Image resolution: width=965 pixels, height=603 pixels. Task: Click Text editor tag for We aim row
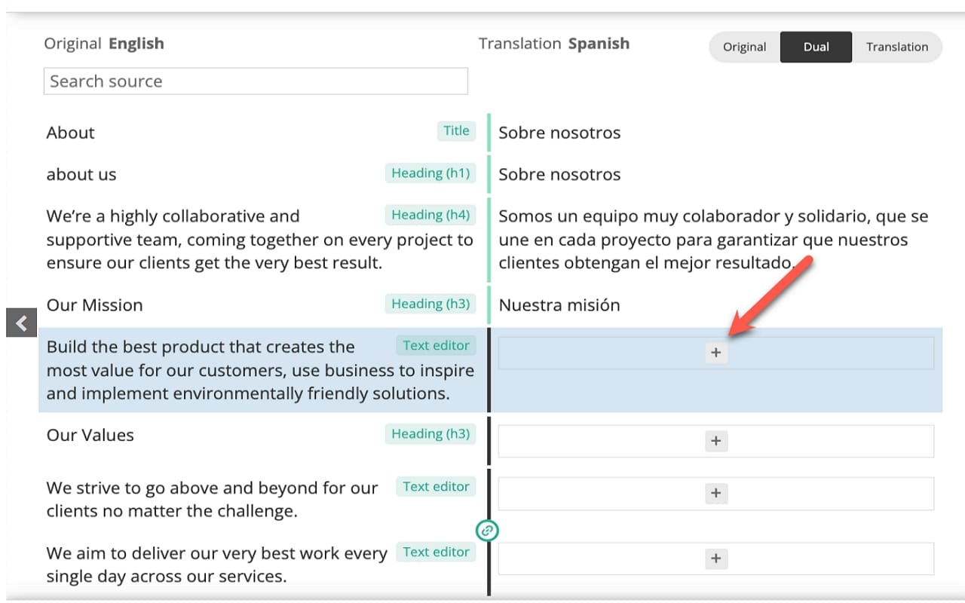[436, 552]
